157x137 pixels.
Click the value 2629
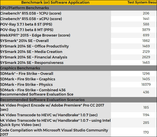(x=146, y=57)
